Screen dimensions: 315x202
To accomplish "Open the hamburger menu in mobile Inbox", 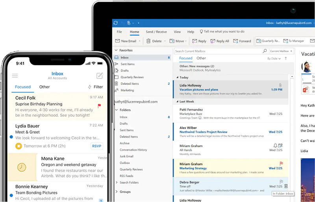I will point(15,76).
